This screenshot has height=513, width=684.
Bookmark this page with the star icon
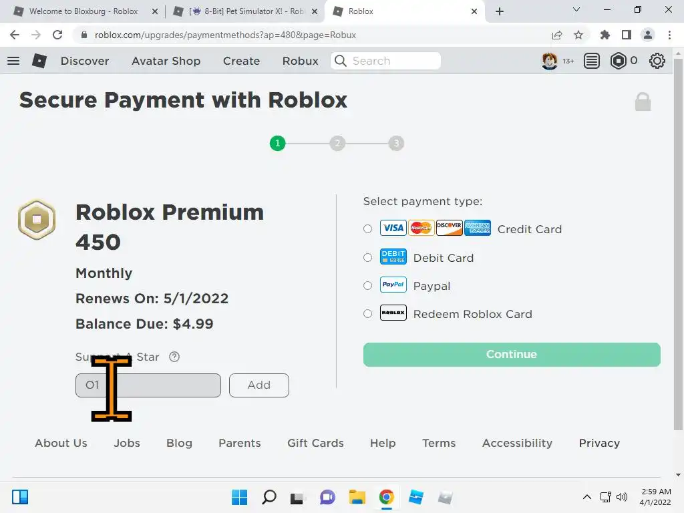pos(578,35)
